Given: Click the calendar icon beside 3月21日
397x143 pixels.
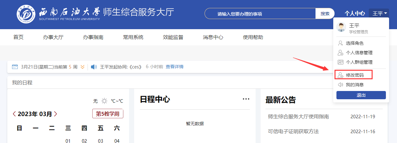Looking at the screenshot, I should tap(15, 67).
